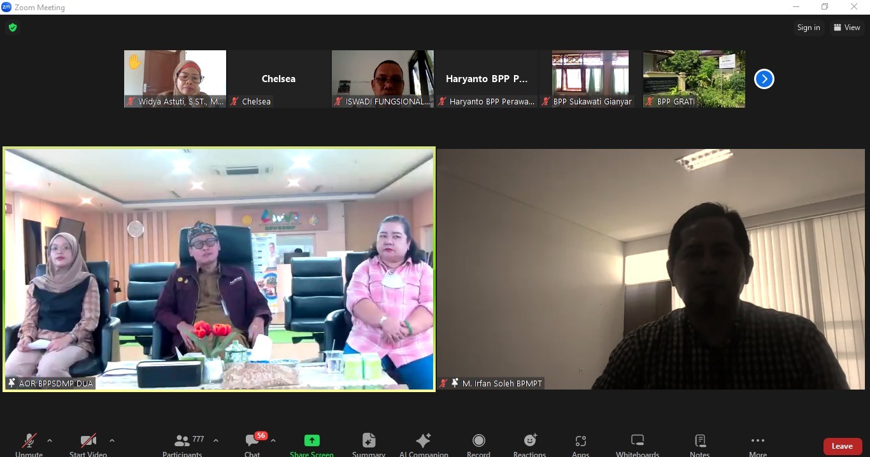Open the View layout menu

(x=846, y=27)
